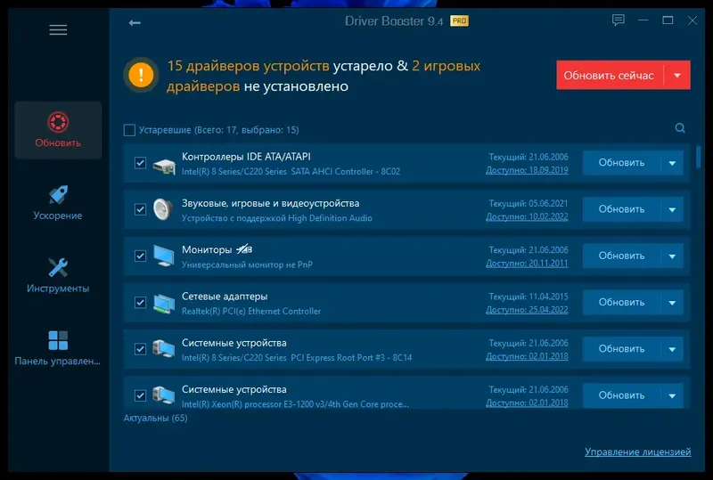Update the Realtek PCI(e) Ethernet Controller driver
The width and height of the screenshot is (713, 480).
pyautogui.click(x=621, y=302)
